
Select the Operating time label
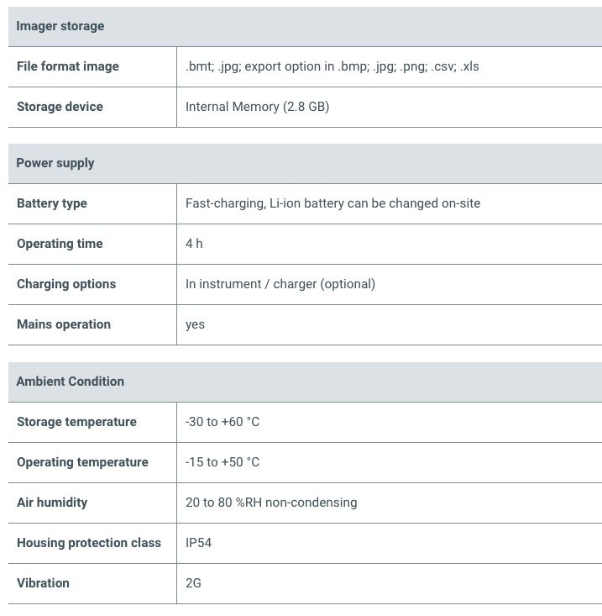click(x=60, y=244)
